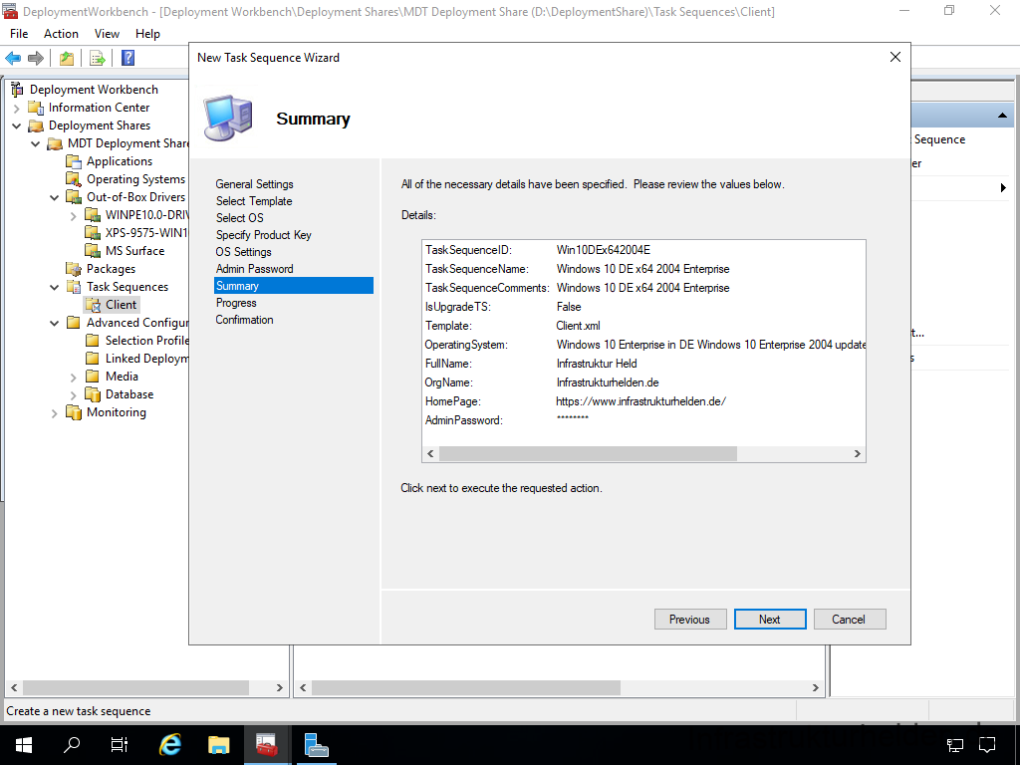Screen dimensions: 1020x765
Task: Collapse the Task Sequences node
Action: coord(55,287)
